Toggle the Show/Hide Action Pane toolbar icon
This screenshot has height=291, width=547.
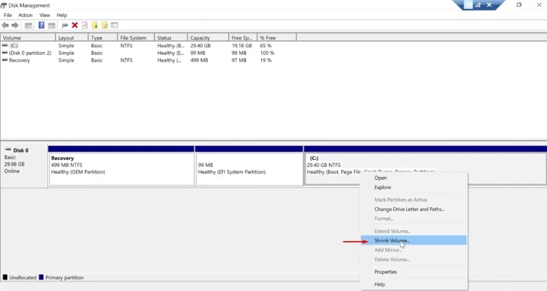coord(51,25)
